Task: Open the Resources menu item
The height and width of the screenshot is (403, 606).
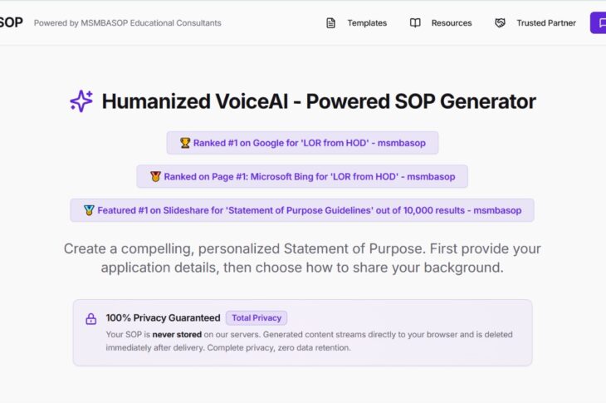Action: click(x=452, y=23)
